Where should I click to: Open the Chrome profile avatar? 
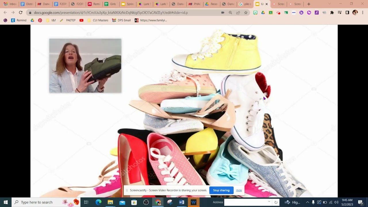tap(355, 13)
